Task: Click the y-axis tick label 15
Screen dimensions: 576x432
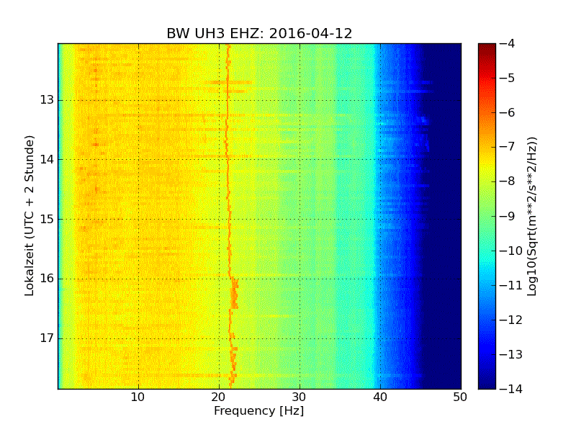Action: pyautogui.click(x=47, y=219)
